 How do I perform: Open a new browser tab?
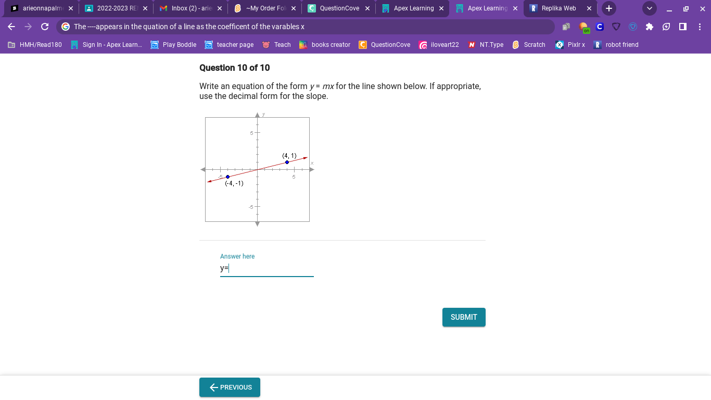[x=609, y=8]
